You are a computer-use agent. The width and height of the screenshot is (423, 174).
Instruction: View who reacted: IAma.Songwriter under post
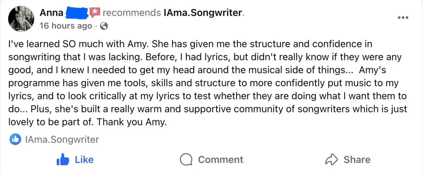pyautogui.click(x=62, y=139)
